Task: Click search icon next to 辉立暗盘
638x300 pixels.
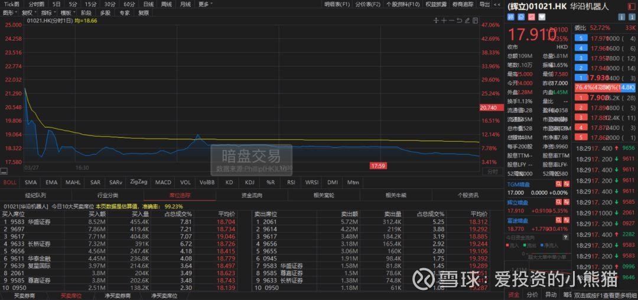Action: [x=559, y=203]
